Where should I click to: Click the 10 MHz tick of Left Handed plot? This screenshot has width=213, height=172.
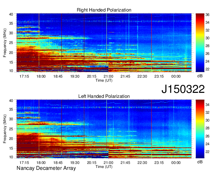[11, 157]
